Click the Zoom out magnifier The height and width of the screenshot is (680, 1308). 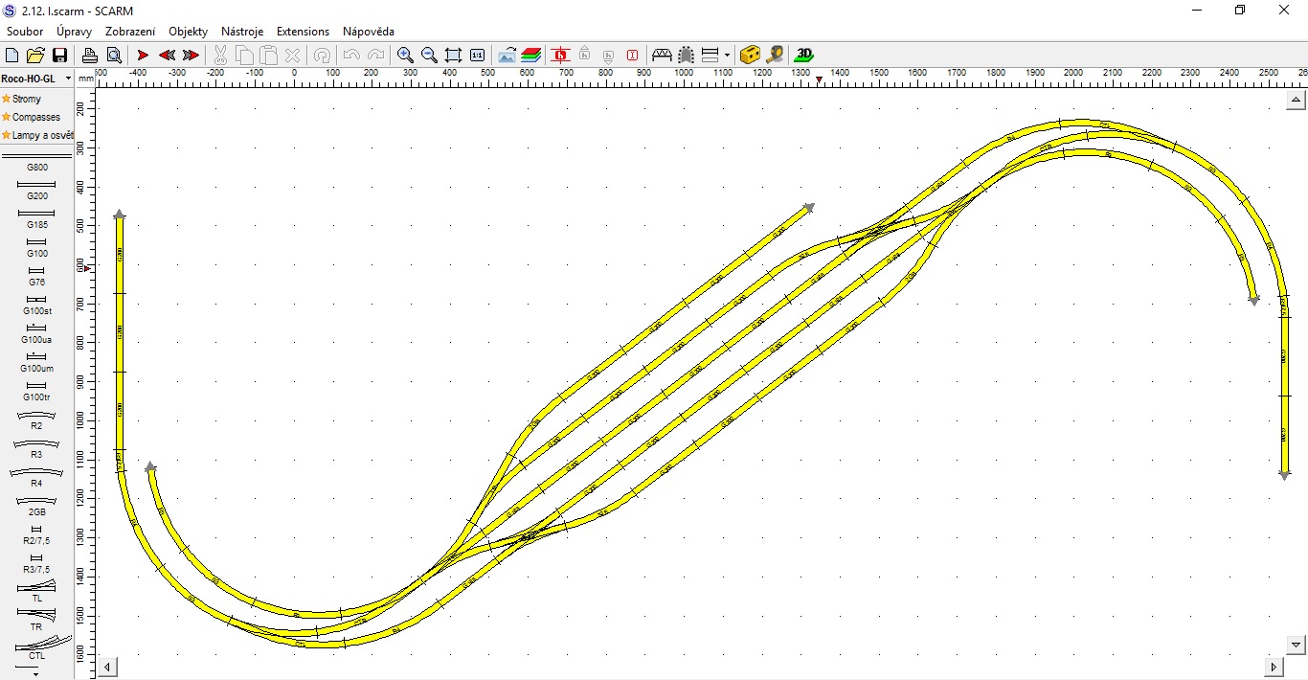[x=429, y=56]
